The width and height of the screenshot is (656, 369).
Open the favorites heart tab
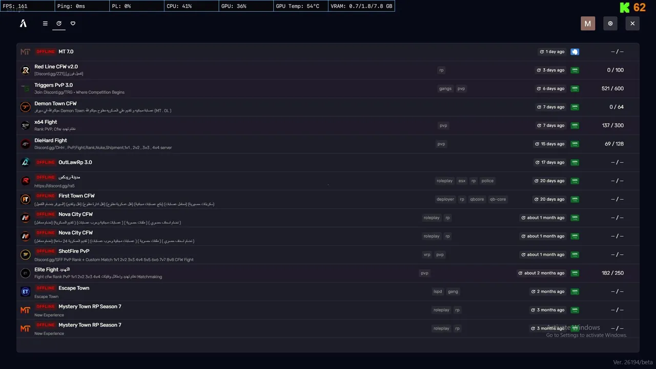point(73,24)
